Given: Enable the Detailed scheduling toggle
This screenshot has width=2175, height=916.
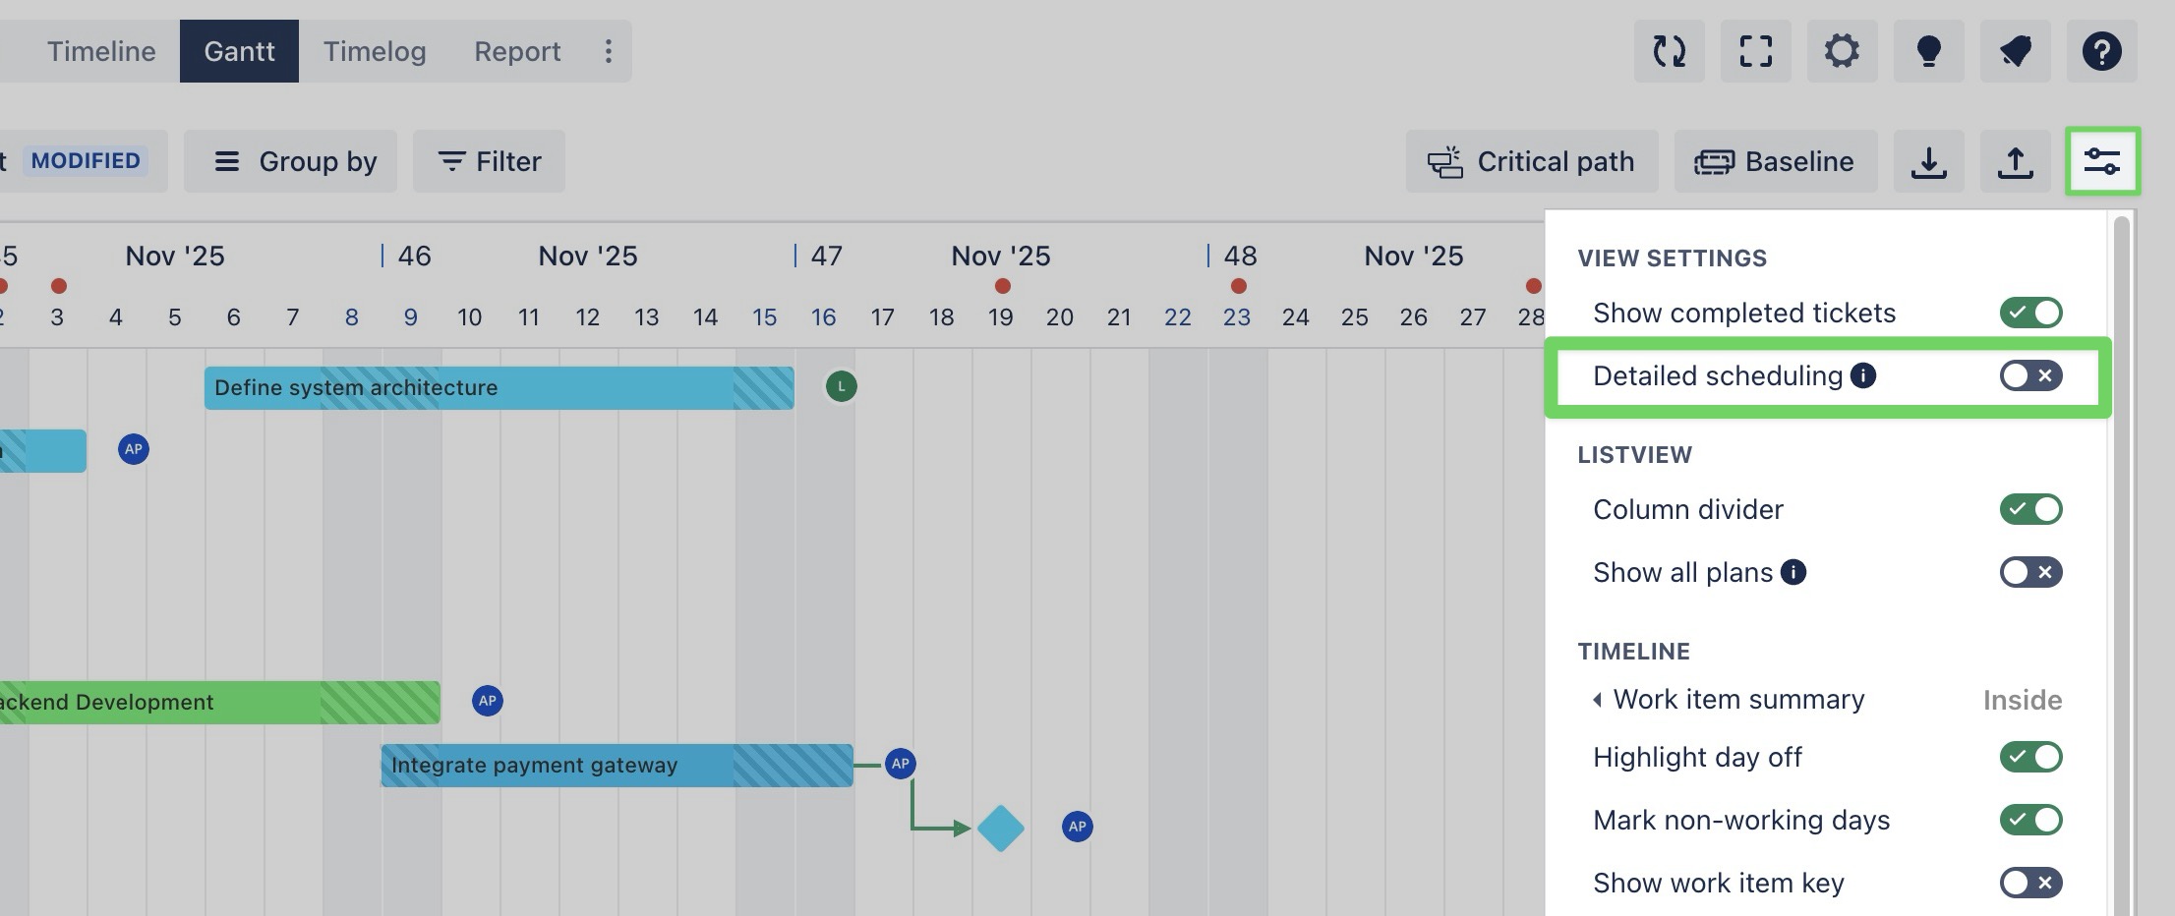Looking at the screenshot, I should click(2030, 375).
